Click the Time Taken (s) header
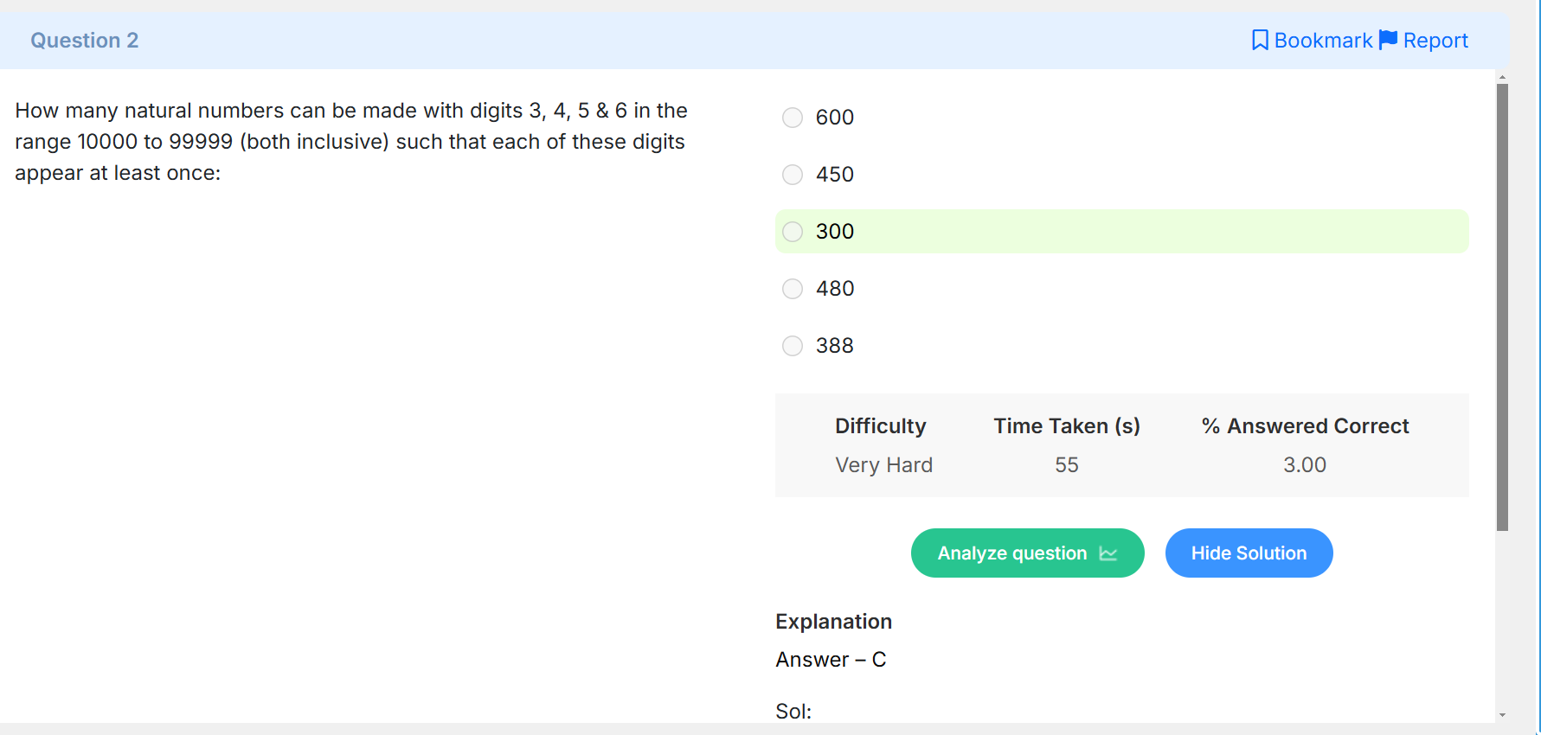 point(1066,426)
